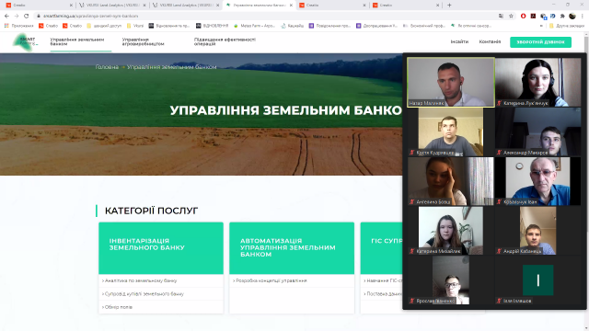Viewport: 589px width, 331px height.
Task: Close the first VKURSI Land Analytics tab
Action: pyautogui.click(x=144, y=6)
